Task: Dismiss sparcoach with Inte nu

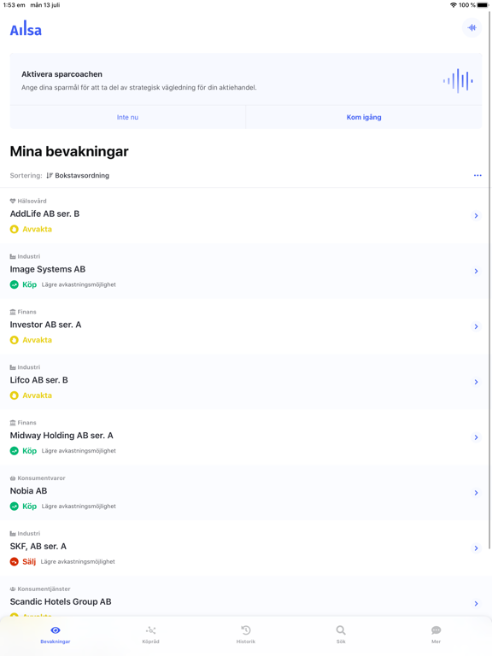Action: point(127,117)
